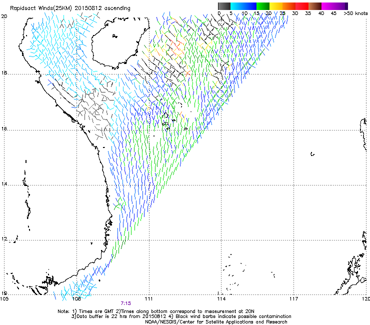Click the '40' legend scale label
This screenshot has width=370, height=325.
321,13
